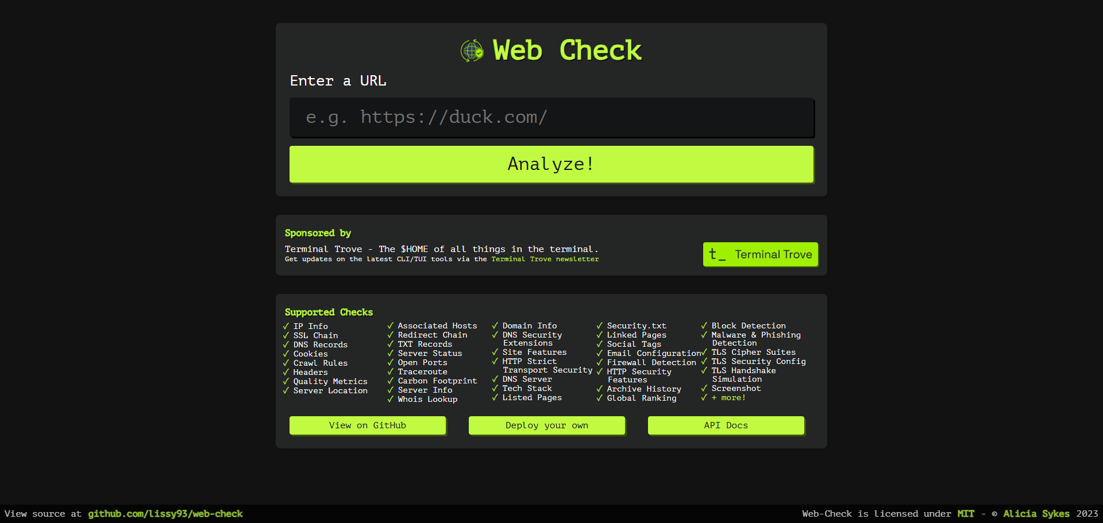Click the 'Associated Hosts' check item
The height and width of the screenshot is (523, 1103).
[437, 326]
